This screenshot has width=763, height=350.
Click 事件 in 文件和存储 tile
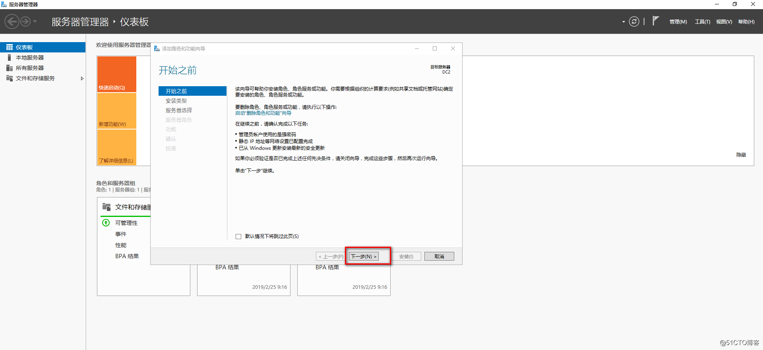(x=121, y=234)
